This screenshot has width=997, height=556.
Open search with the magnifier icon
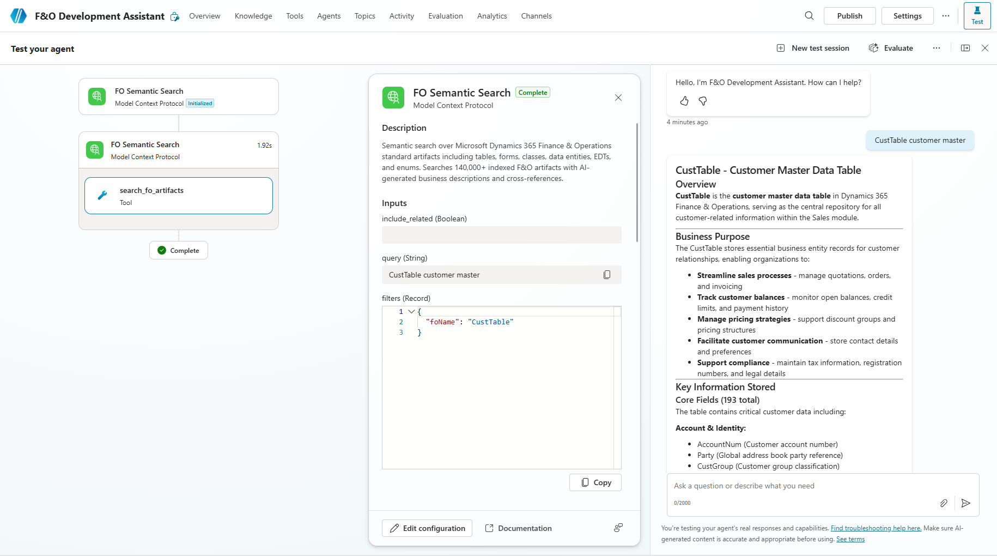click(809, 16)
